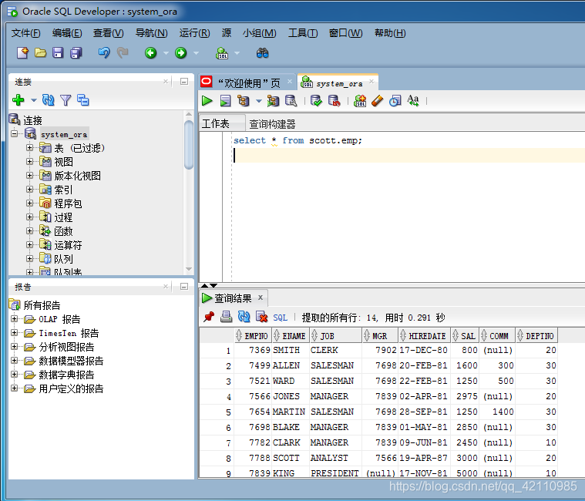Click the Save icon in main toolbar
Viewport: 585px width, 501px height.
click(x=58, y=53)
